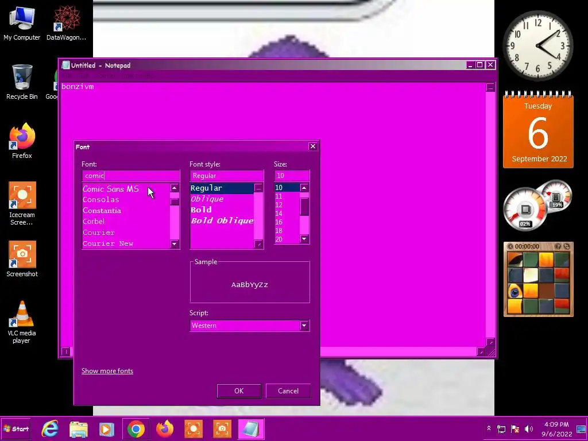Click Cancel in the Font dialog
Image resolution: width=588 pixels, height=441 pixels.
(288, 390)
